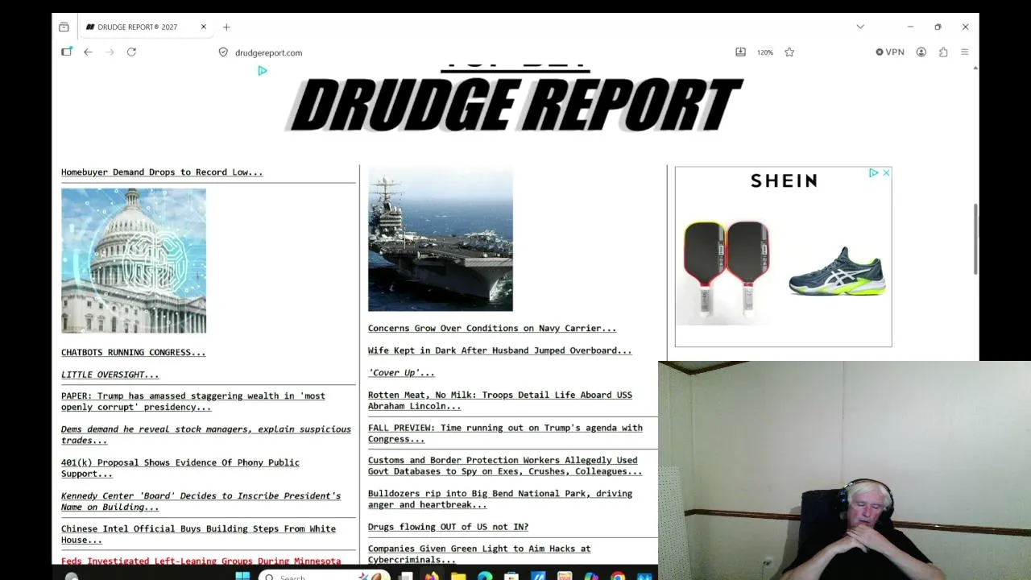This screenshot has height=580, width=1031.
Task: Click the page's vertical scrollbar thumb
Action: 975,238
